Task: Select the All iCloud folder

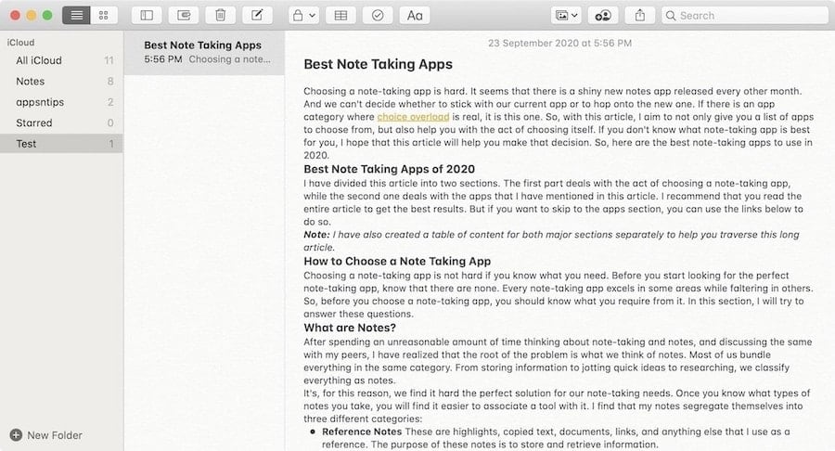Action: (x=39, y=60)
